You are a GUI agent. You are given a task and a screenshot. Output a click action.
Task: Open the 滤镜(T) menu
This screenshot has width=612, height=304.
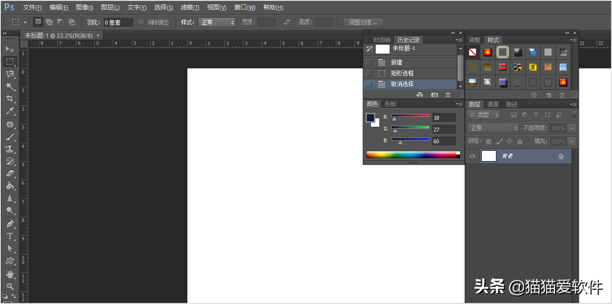[x=190, y=8]
